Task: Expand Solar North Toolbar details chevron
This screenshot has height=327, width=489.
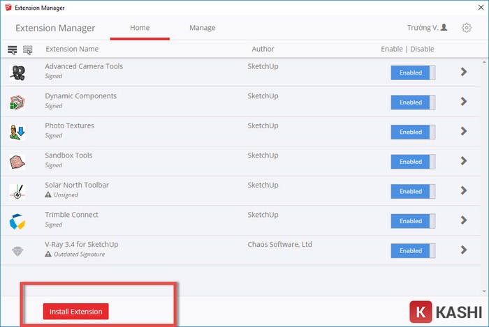Action: point(464,190)
